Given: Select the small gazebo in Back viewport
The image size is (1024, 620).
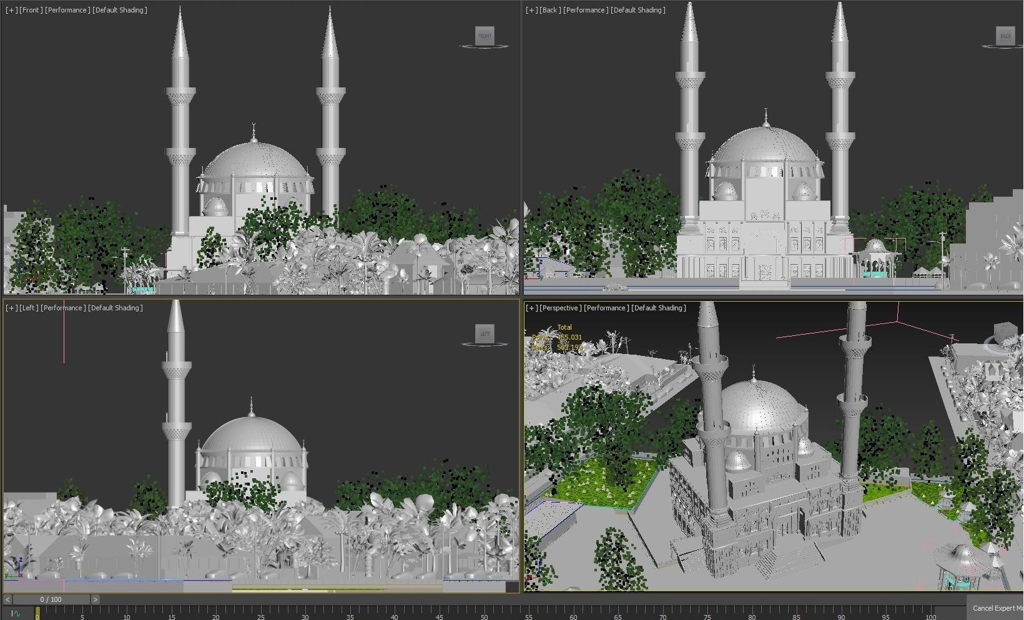Looking at the screenshot, I should tap(875, 259).
